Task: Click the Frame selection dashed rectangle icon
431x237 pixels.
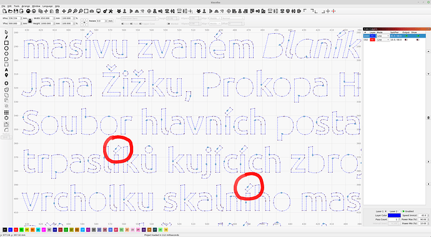Action: [x=86, y=11]
